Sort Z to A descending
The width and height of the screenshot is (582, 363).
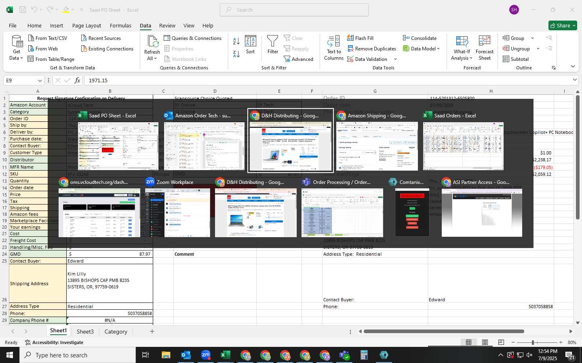click(x=236, y=54)
